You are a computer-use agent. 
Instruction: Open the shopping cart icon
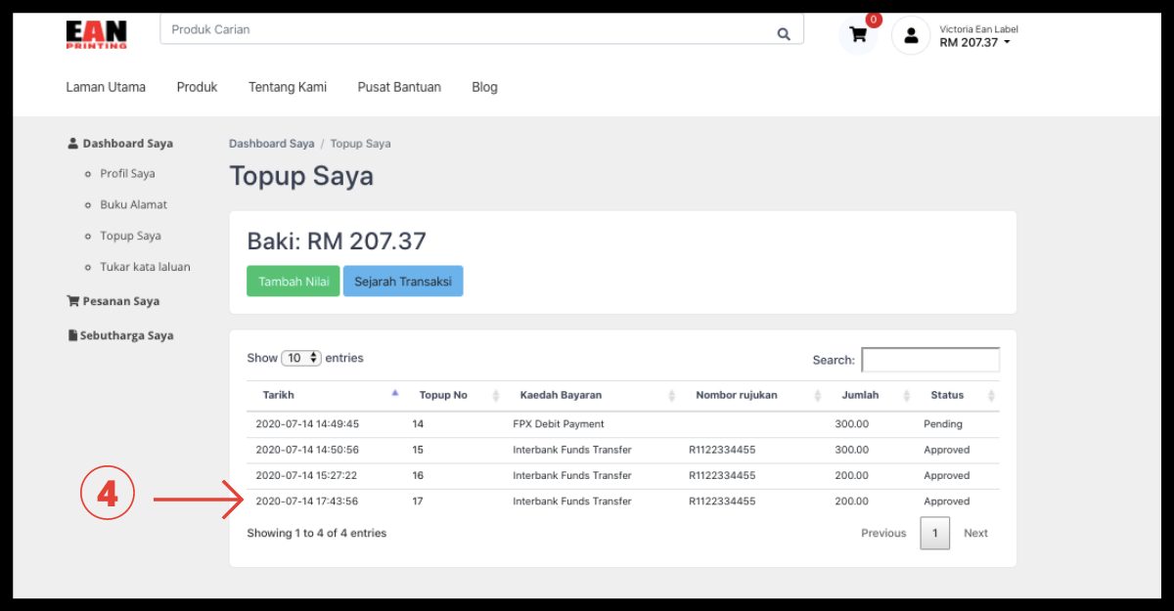(x=858, y=36)
